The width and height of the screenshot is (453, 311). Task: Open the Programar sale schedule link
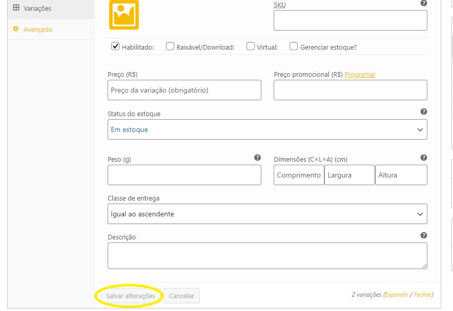[x=360, y=75]
